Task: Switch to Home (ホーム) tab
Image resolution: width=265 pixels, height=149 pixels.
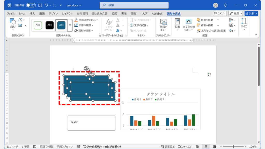Action: click(22, 14)
